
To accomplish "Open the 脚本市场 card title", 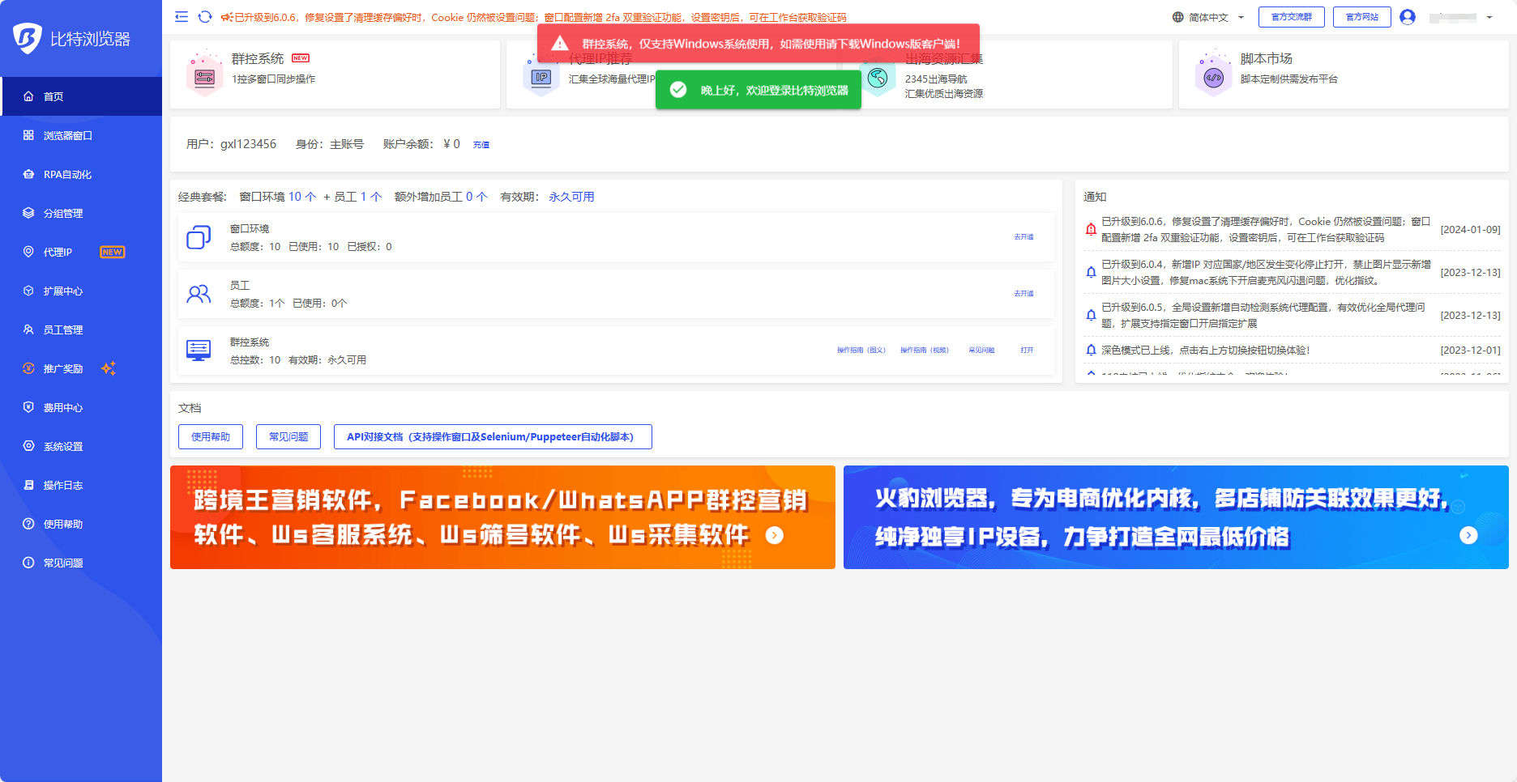I will [x=1266, y=58].
